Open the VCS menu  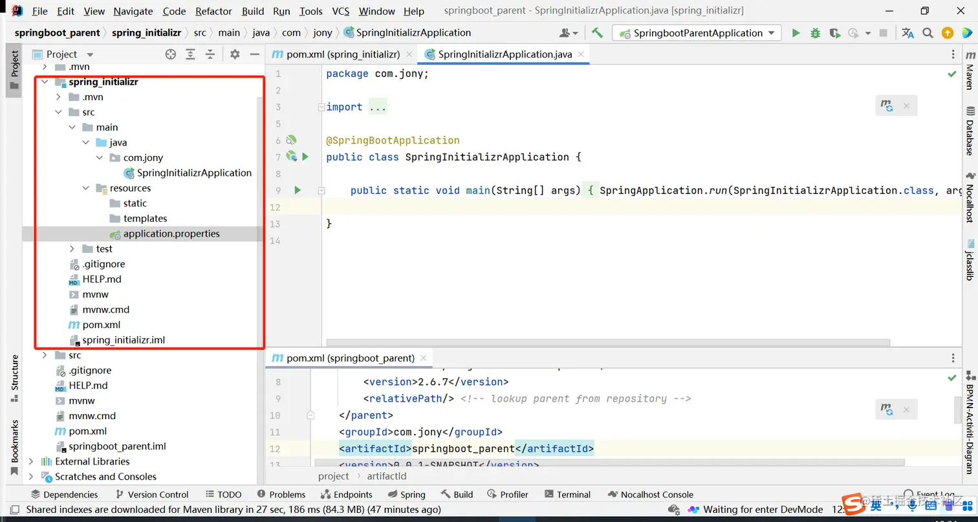341,11
